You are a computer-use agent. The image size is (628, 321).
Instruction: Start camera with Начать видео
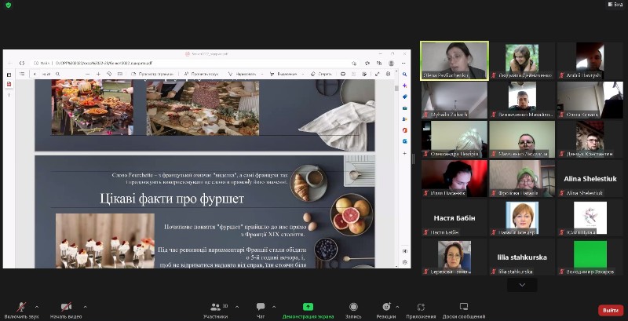click(x=67, y=307)
